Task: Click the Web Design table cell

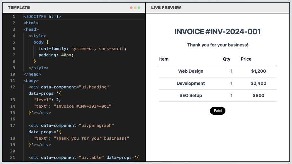Action: pos(190,71)
